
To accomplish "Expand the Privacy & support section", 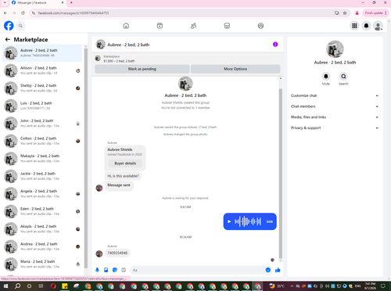I will click(335, 128).
